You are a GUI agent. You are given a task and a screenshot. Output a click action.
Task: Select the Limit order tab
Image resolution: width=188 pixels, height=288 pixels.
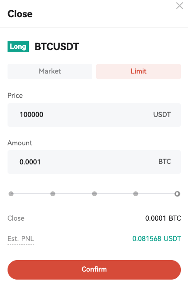point(139,71)
